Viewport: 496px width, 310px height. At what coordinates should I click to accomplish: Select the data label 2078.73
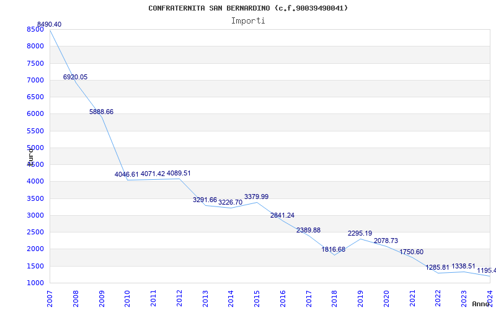pos(386,241)
